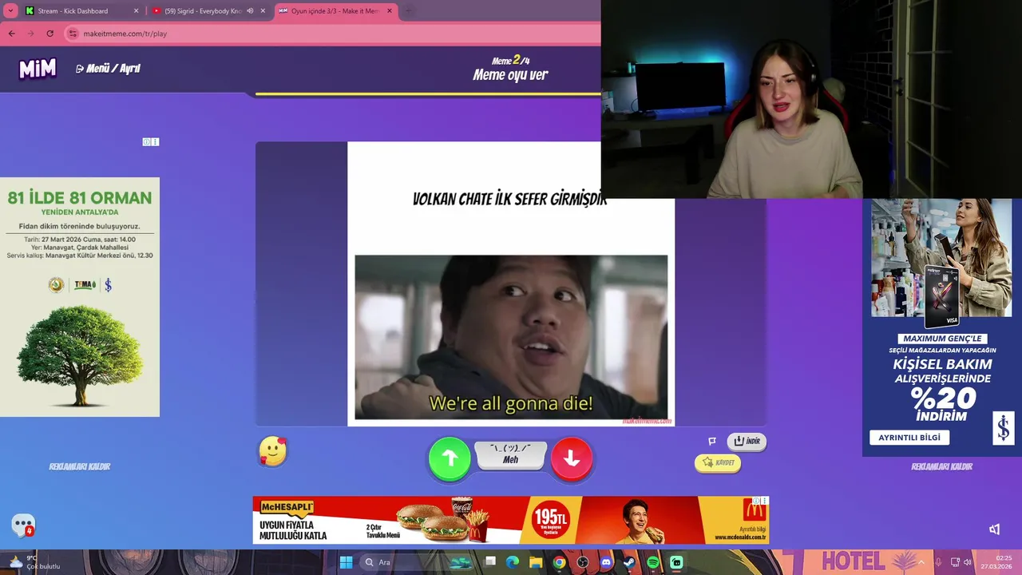Click REKLAMLARI KALDIR on right side
This screenshot has height=575, width=1022.
pos(941,466)
